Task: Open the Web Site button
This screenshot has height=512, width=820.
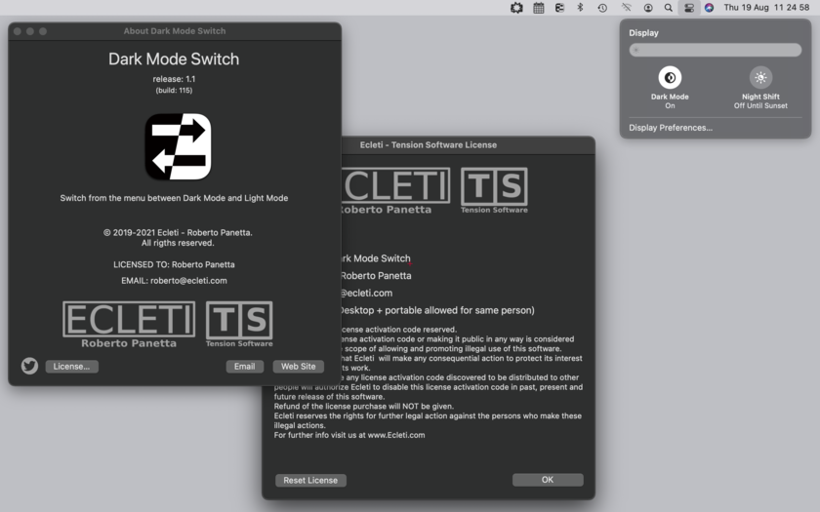Action: pyautogui.click(x=299, y=367)
